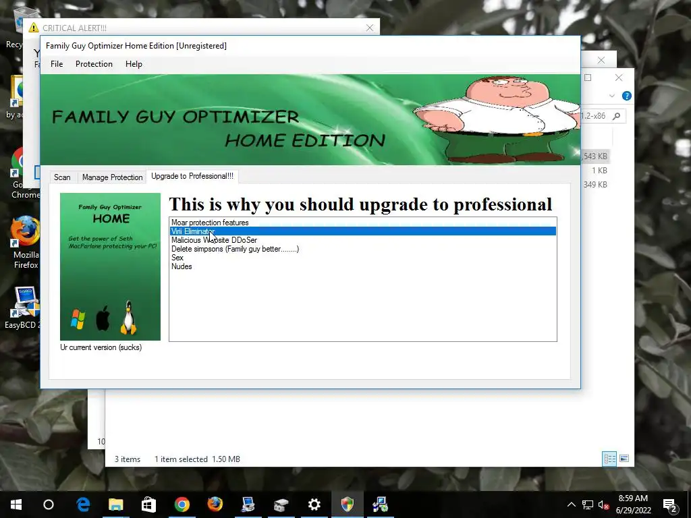This screenshot has height=518, width=691.
Task: Click the CRITICAL ALERT warning triangle icon
Action: click(34, 28)
